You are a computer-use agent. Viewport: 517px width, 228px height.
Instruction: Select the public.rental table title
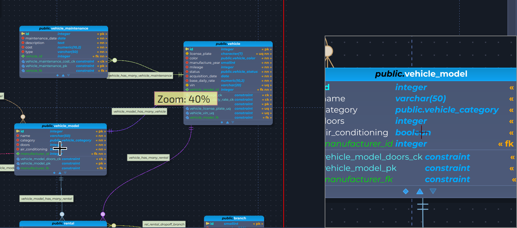[x=63, y=223]
